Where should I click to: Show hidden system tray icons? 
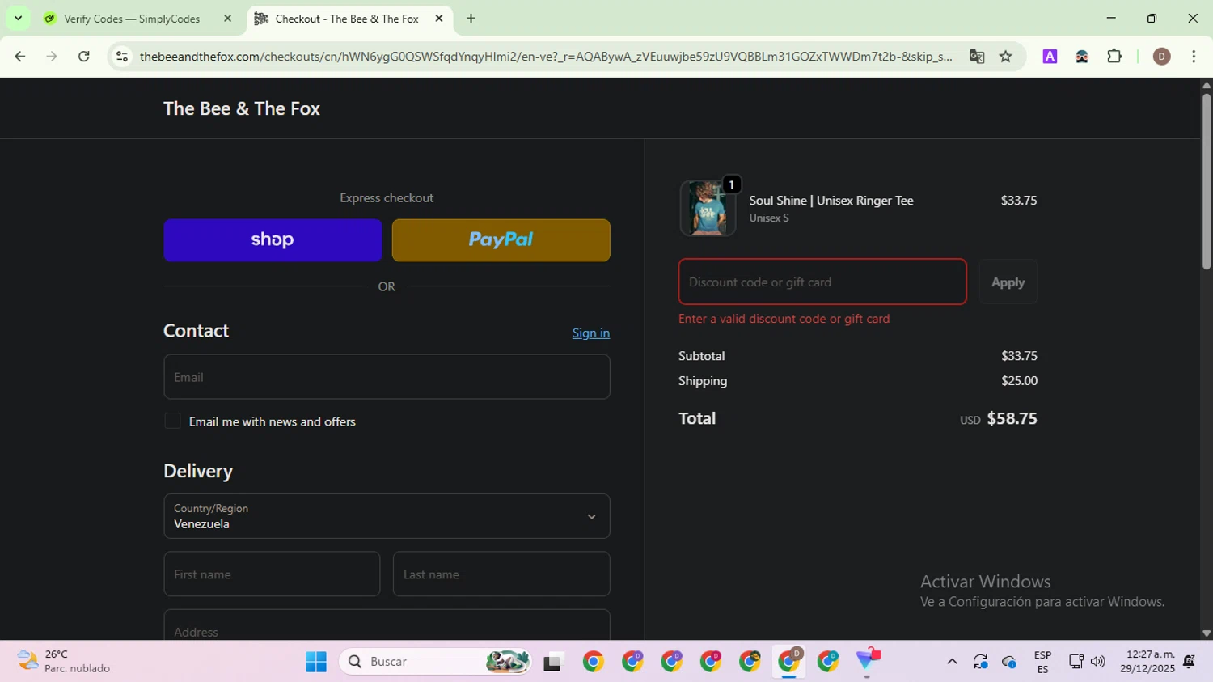[952, 662]
